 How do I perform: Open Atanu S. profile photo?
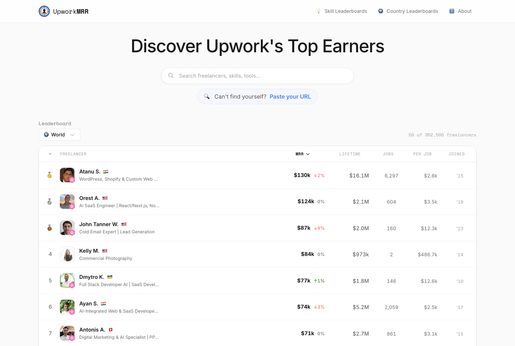pyautogui.click(x=67, y=175)
